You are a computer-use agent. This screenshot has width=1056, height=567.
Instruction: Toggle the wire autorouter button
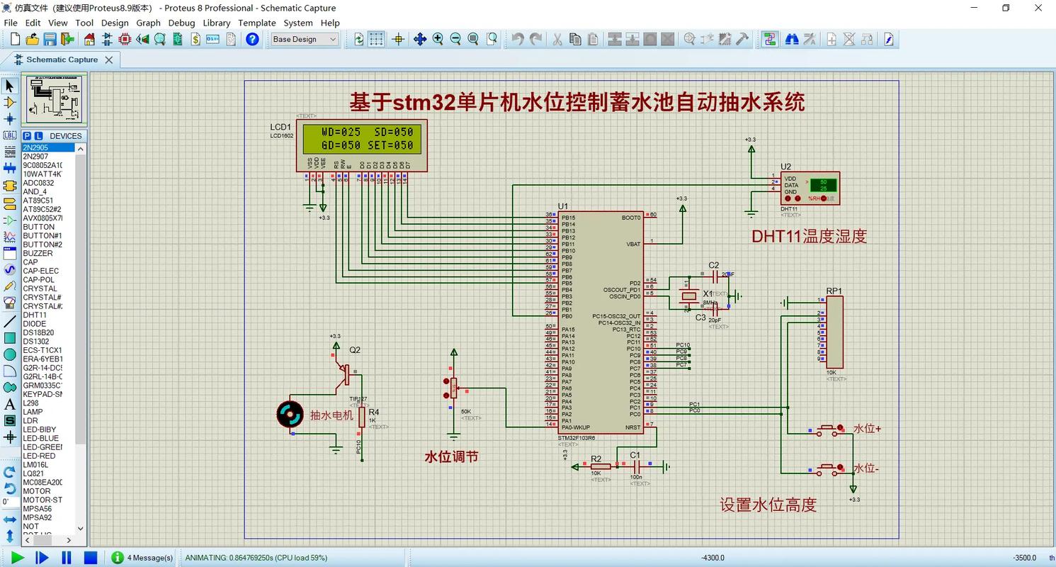tap(770, 40)
